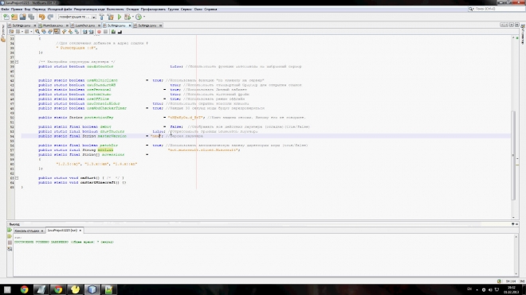Viewport: 526px width, 295px height.
Task: Open Profile Project dropdown arrow
Action: pyautogui.click(x=144, y=17)
